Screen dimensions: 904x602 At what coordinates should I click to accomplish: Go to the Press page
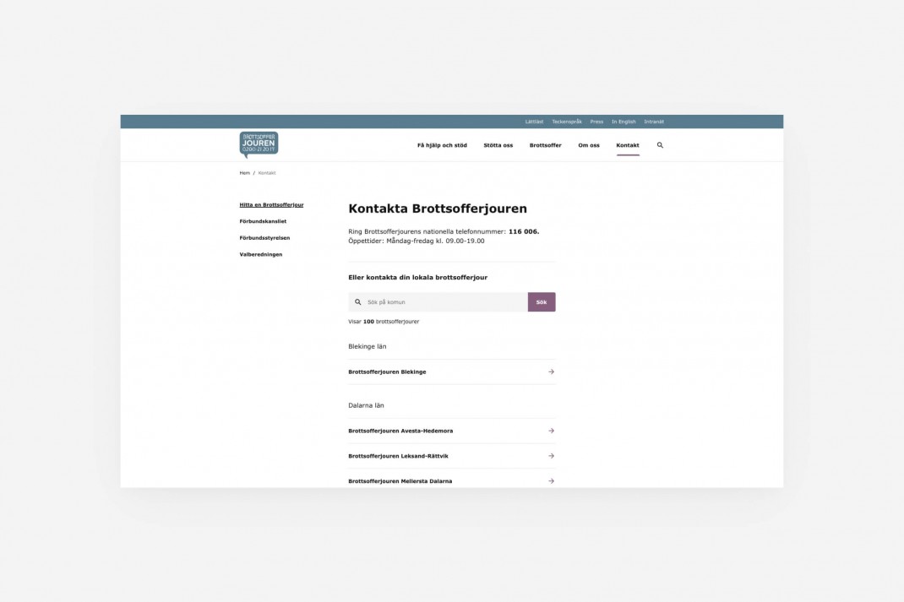(x=596, y=122)
